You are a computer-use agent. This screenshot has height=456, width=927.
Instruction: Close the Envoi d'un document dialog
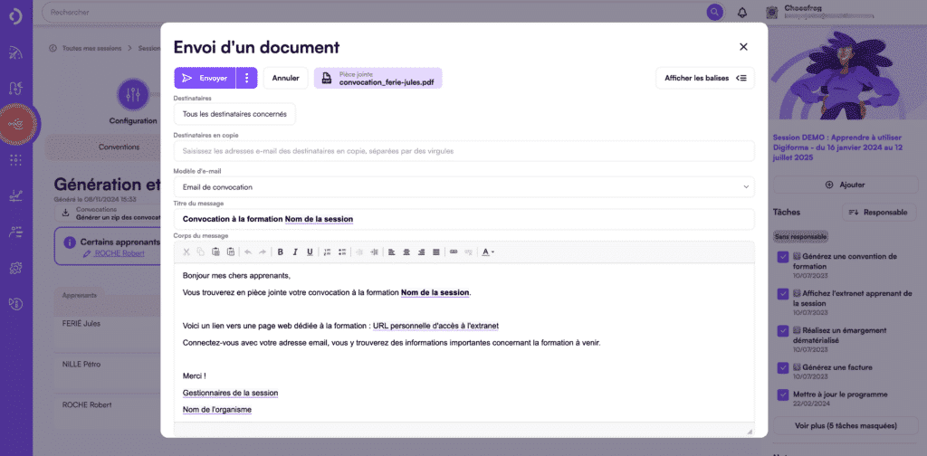tap(744, 47)
